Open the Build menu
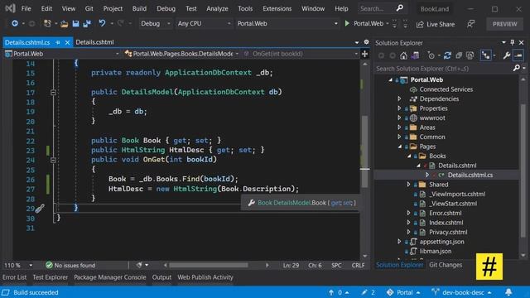Viewport: 530px width, 298px height. (139, 8)
